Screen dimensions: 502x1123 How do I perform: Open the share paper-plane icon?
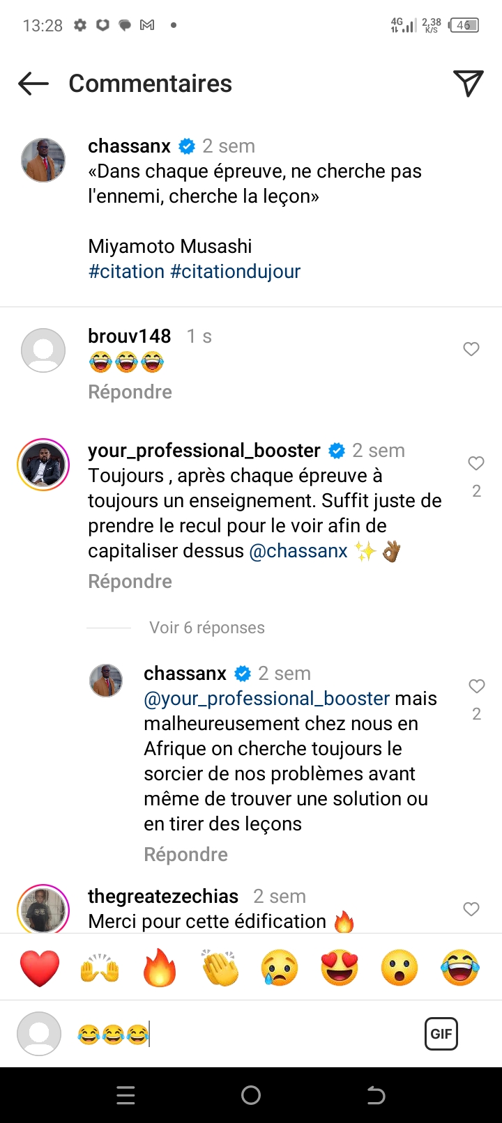[469, 84]
